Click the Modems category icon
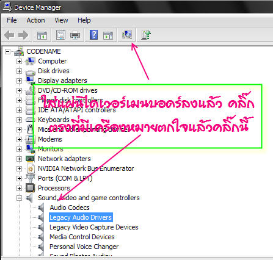The height and width of the screenshot is (260, 273). tap(31, 139)
